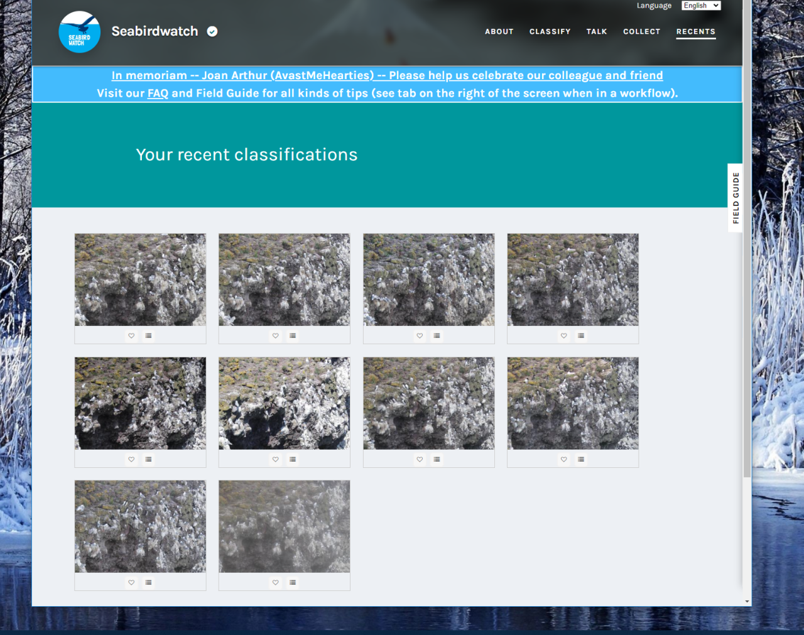Click the verified checkmark badge beside Seabirdwatch
Screen dimensions: 804x635
[212, 31]
